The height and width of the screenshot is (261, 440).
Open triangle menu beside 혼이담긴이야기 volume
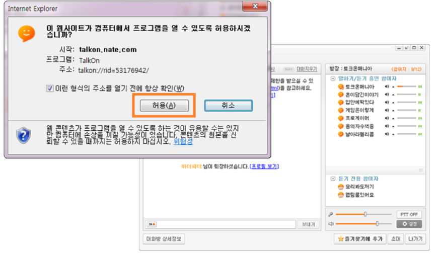[x=393, y=95]
